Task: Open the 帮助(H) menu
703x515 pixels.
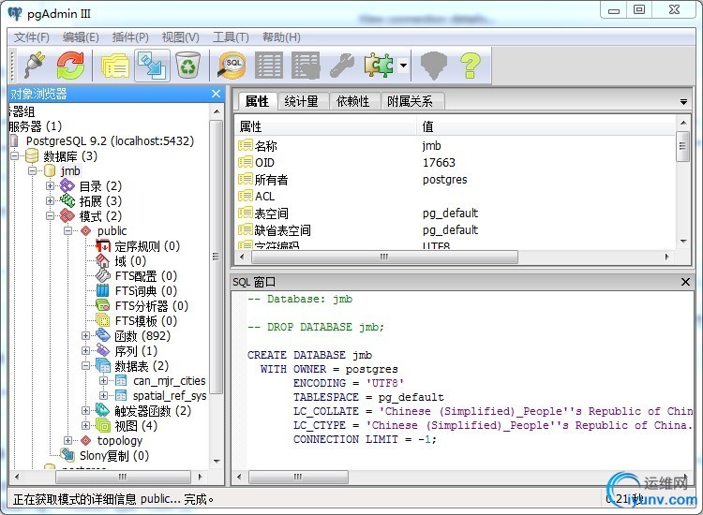Action: pyautogui.click(x=281, y=37)
